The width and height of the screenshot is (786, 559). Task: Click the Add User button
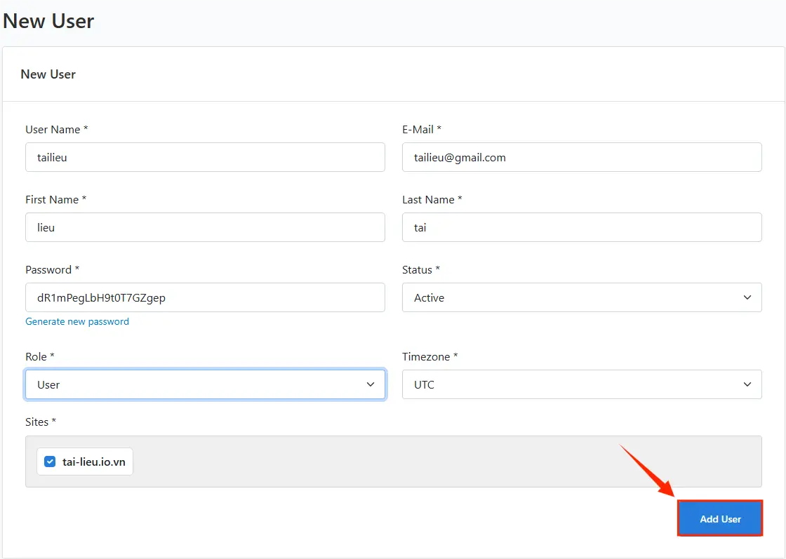(719, 518)
